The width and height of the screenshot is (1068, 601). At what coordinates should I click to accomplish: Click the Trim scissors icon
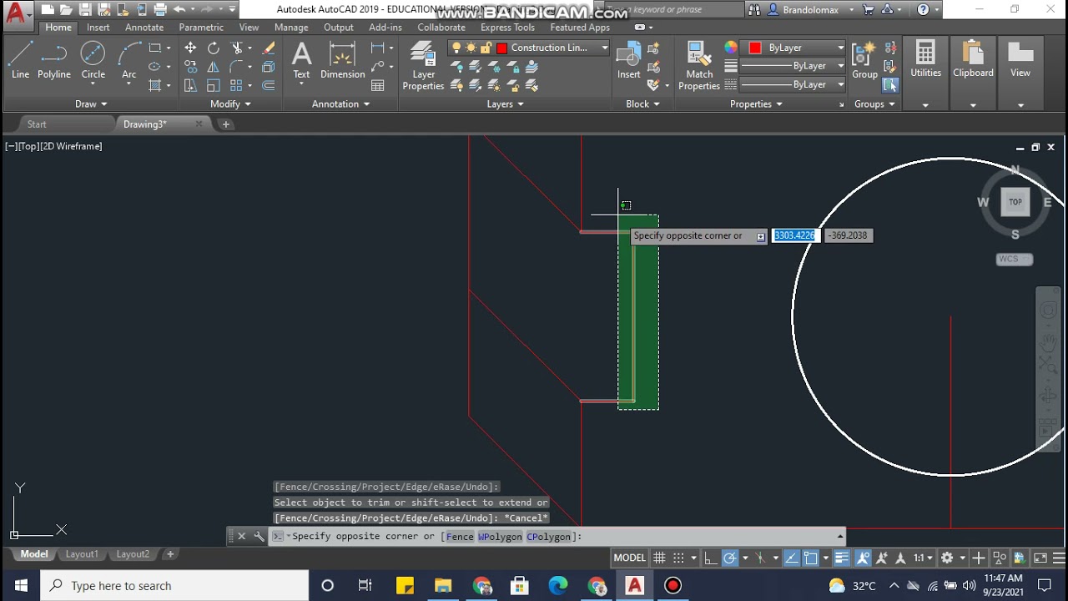pos(237,48)
